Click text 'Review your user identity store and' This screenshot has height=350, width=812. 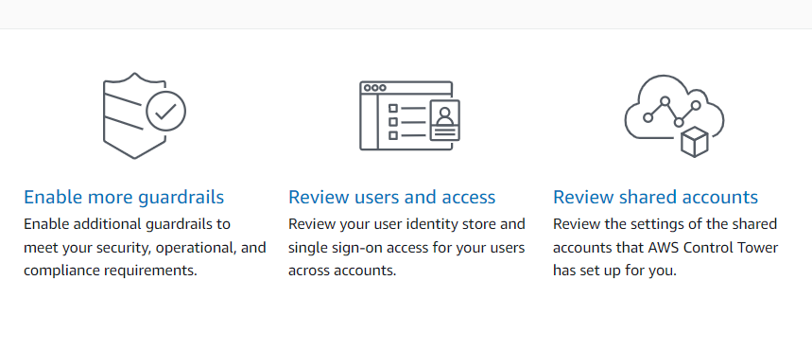406,224
